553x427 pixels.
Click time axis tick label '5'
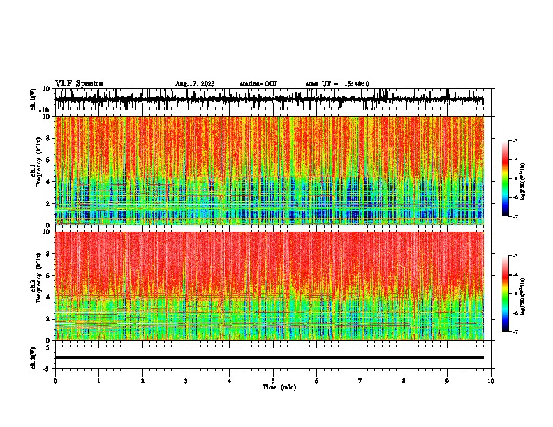(x=273, y=381)
